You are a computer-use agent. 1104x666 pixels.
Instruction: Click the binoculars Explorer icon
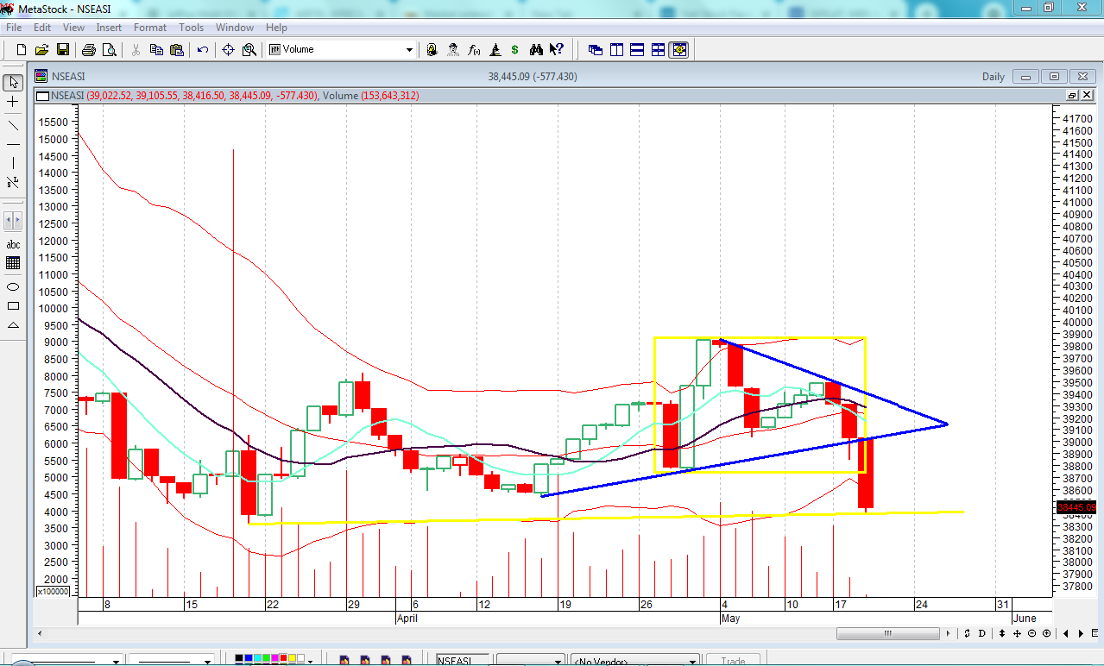[536, 50]
